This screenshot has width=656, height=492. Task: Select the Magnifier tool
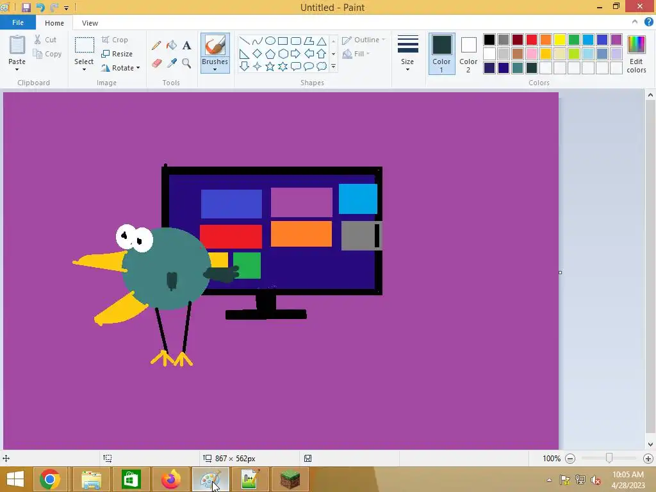coord(186,63)
